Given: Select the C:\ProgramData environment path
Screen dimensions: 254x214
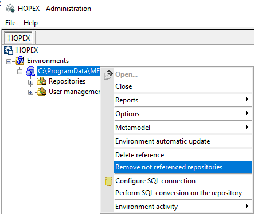Looking at the screenshot, I should [69, 71].
